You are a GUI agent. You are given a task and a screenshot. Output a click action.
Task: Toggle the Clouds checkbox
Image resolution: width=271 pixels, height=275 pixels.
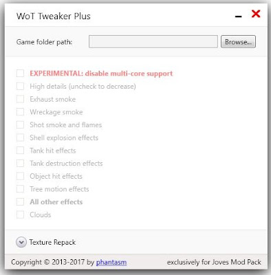click(20, 214)
